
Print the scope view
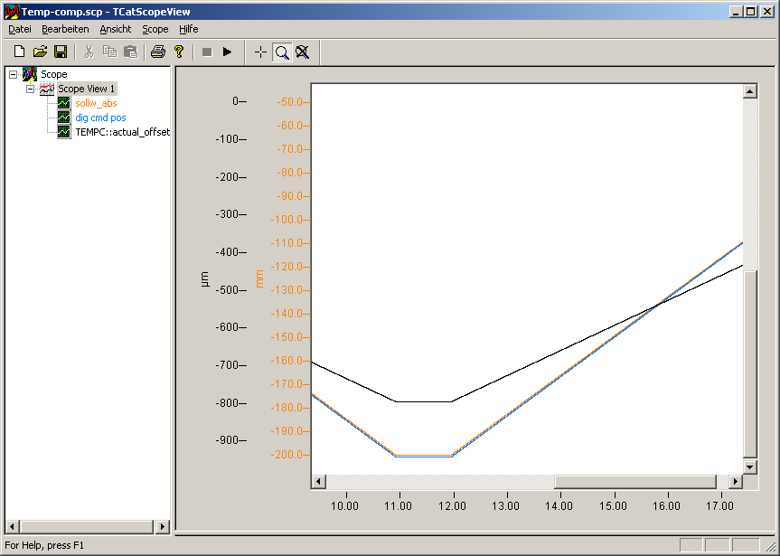[x=158, y=52]
